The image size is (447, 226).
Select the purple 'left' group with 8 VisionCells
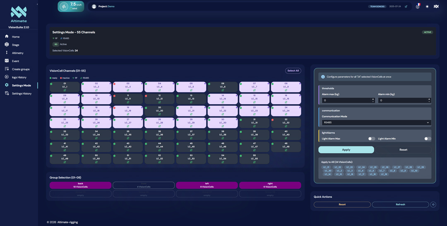pyautogui.click(x=207, y=185)
